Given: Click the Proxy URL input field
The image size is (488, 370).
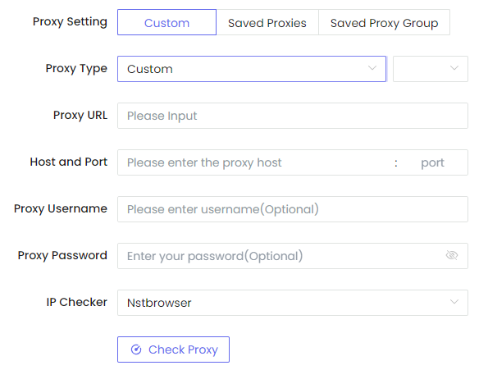Looking at the screenshot, I should coord(293,116).
